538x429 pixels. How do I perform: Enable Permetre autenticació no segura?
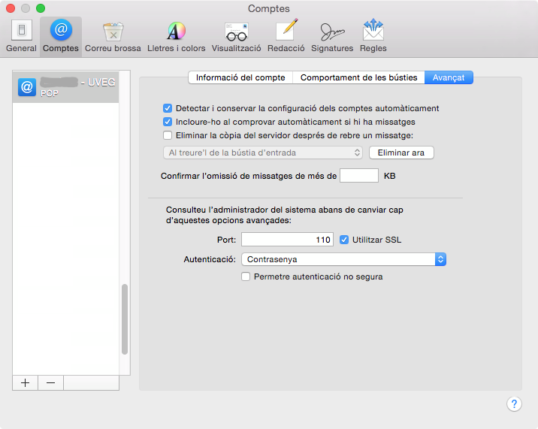point(246,276)
